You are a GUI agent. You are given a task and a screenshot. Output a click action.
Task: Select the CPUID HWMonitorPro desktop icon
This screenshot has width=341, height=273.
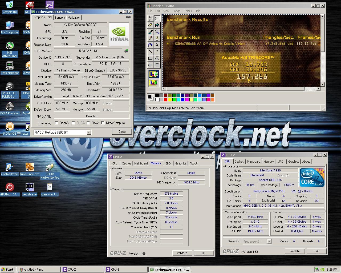(x=50, y=171)
